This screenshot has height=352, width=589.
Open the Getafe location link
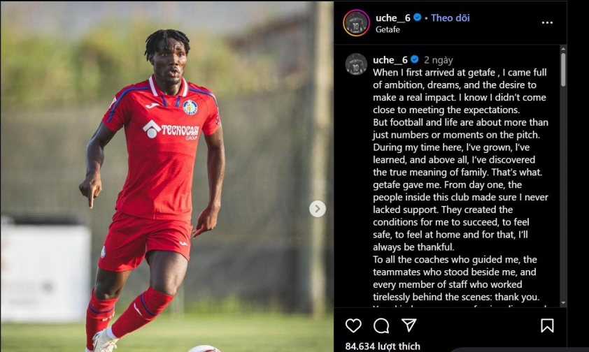coord(388,29)
